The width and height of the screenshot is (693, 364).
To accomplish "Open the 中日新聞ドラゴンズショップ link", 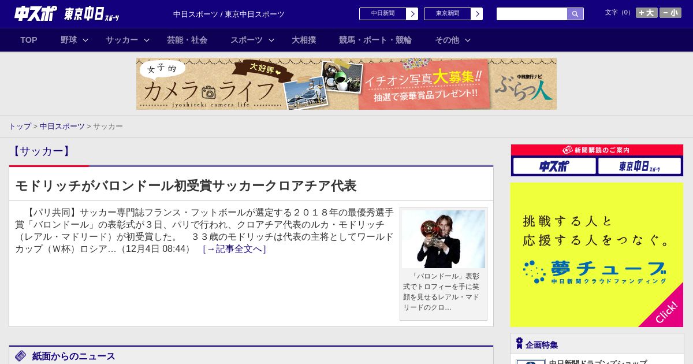I will 598,362.
